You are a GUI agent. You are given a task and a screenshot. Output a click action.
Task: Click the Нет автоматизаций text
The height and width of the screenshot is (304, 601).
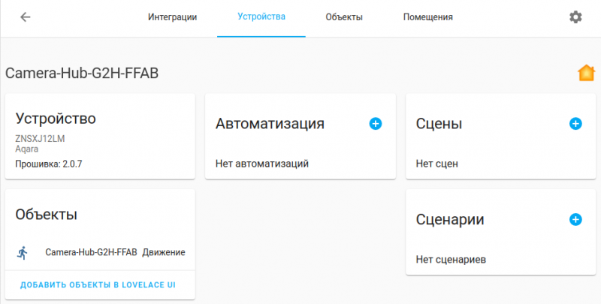pyautogui.click(x=261, y=164)
